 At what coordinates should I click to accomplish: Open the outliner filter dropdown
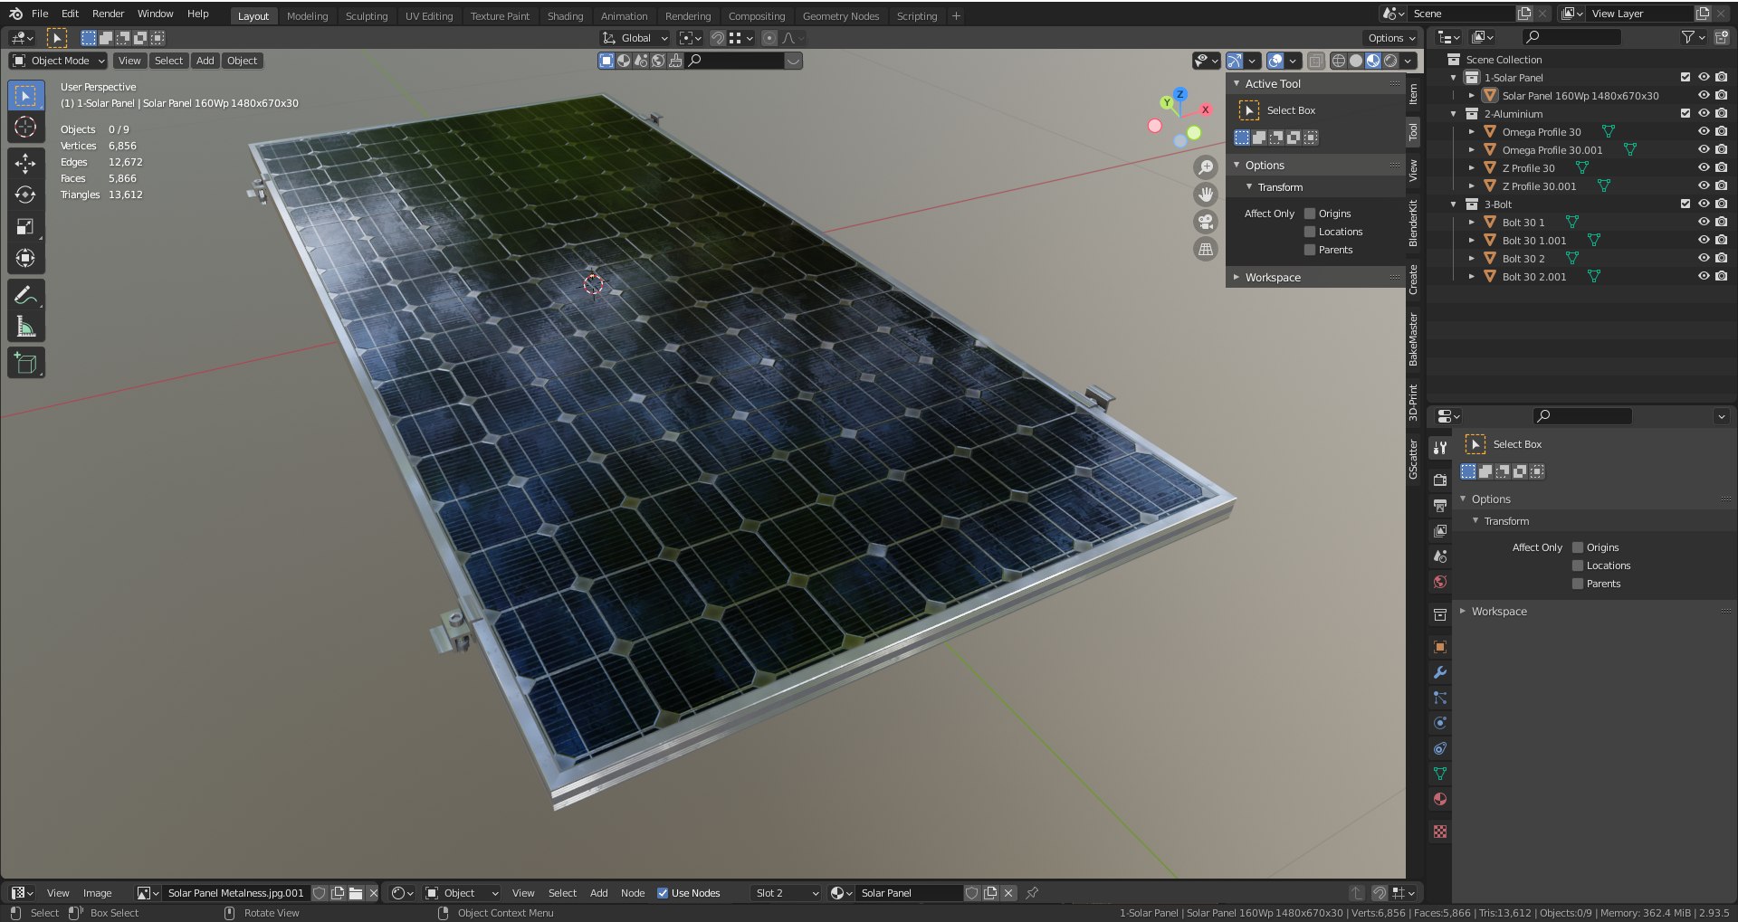point(1693,37)
